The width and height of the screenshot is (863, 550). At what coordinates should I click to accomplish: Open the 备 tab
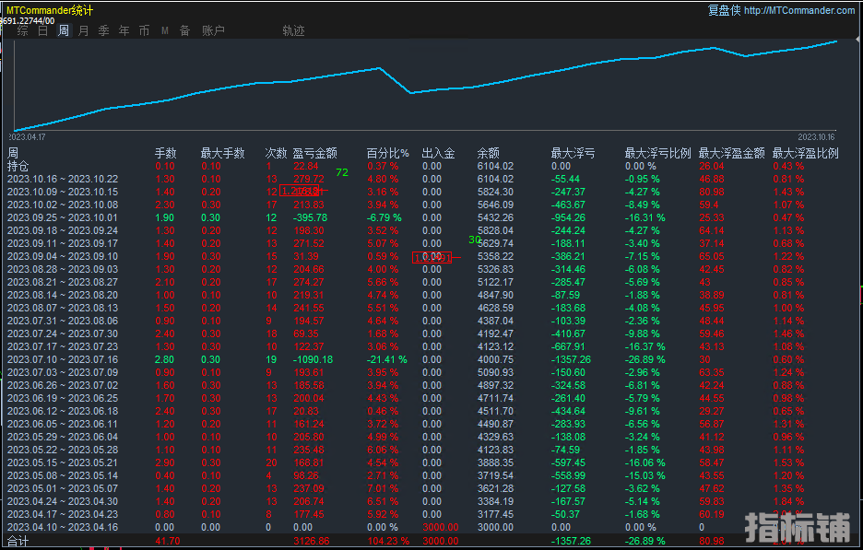(x=184, y=31)
